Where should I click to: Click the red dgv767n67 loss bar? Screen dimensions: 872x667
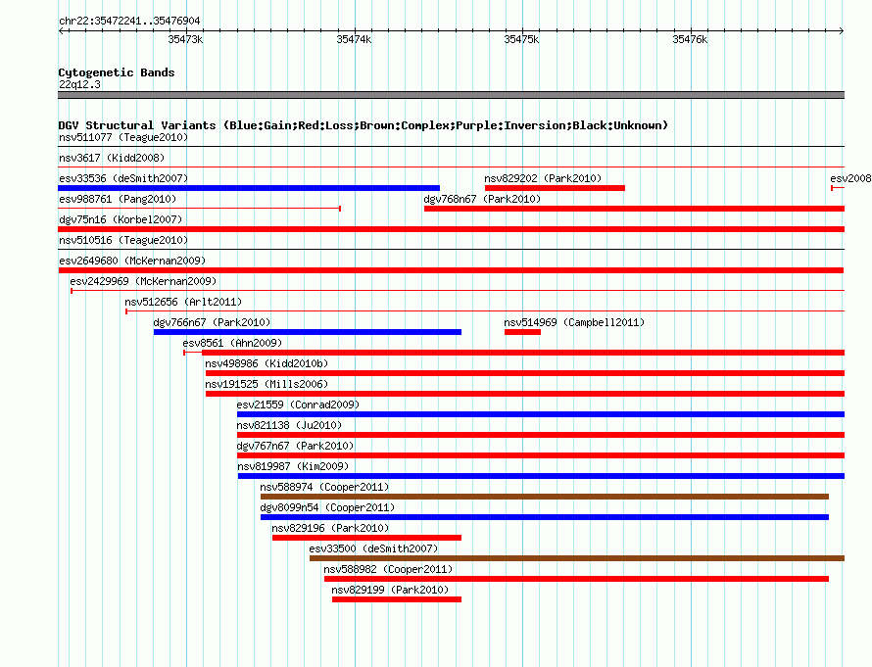coord(541,455)
